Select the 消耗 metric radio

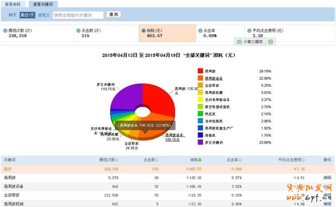(144, 31)
